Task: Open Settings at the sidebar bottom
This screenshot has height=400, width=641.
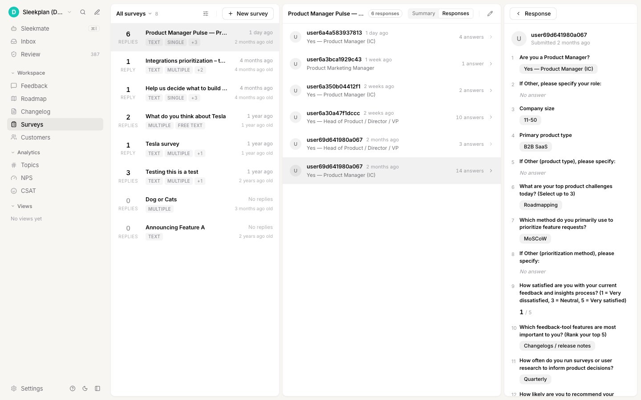Action: tap(27, 388)
